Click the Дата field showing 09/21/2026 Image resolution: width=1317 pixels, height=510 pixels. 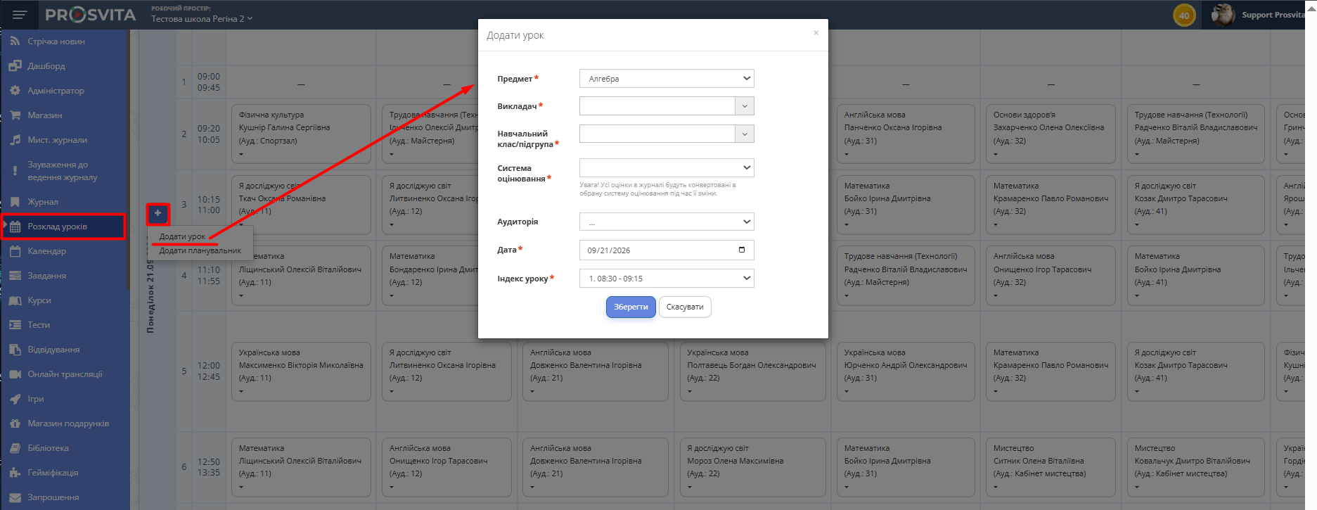click(x=667, y=250)
